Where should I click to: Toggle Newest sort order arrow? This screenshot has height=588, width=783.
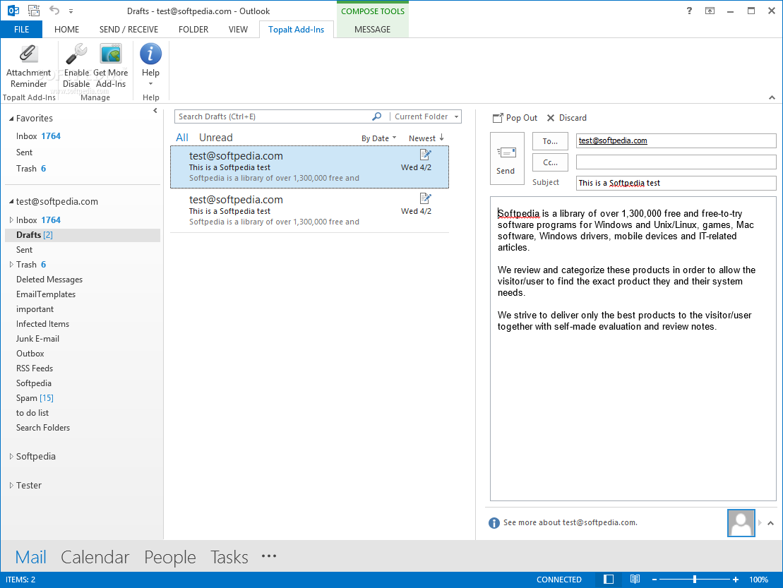(441, 137)
